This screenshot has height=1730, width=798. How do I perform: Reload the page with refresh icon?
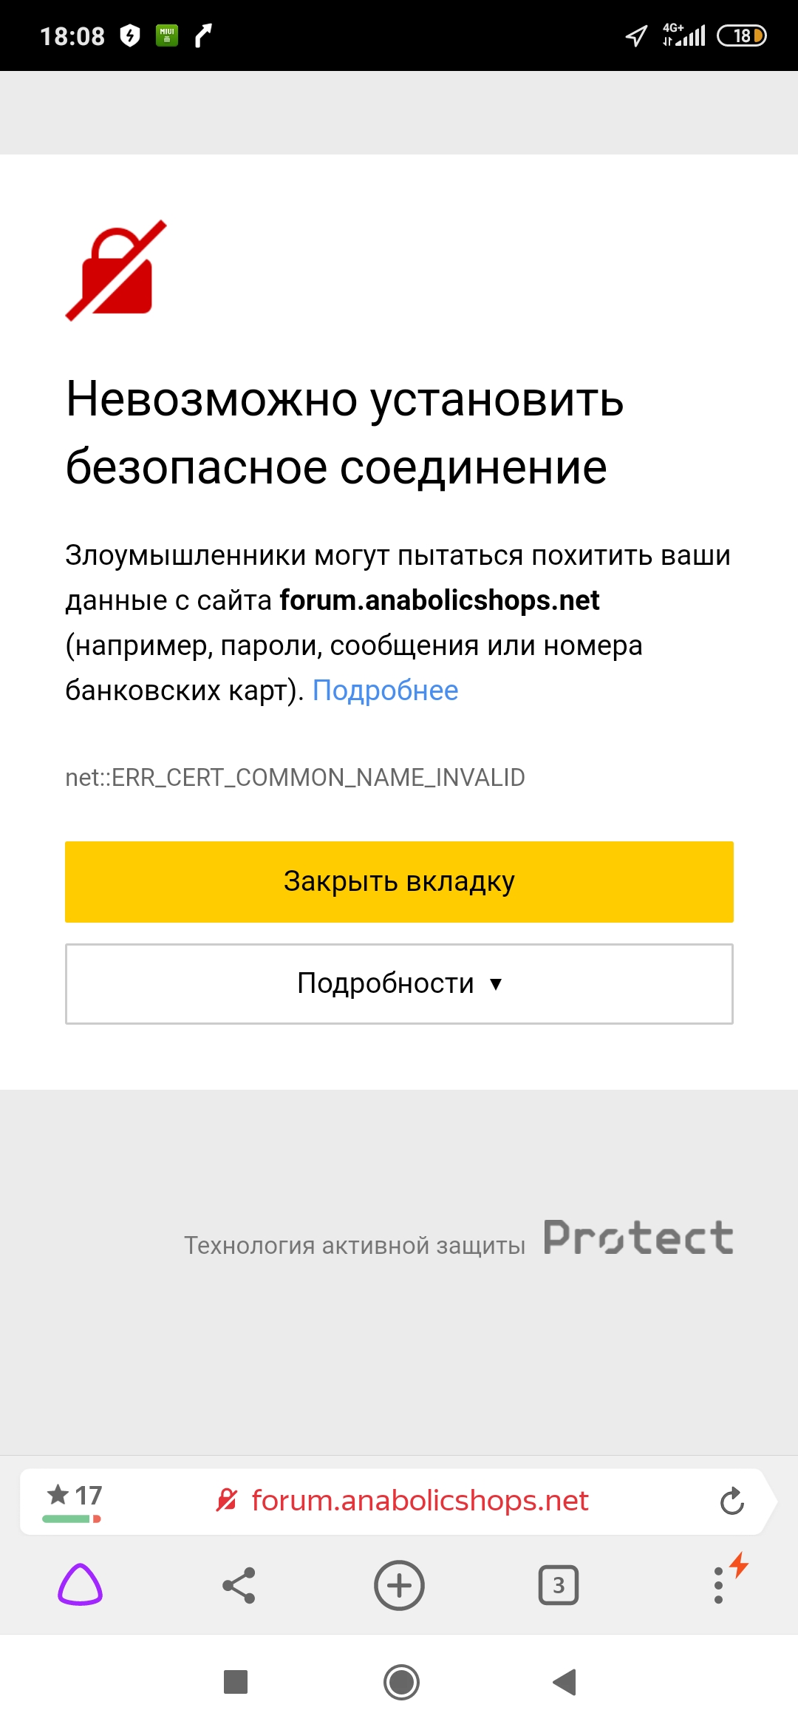pyautogui.click(x=731, y=1501)
